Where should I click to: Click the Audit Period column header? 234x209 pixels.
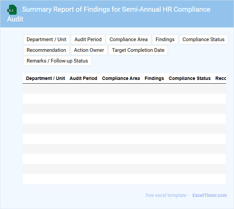click(83, 78)
